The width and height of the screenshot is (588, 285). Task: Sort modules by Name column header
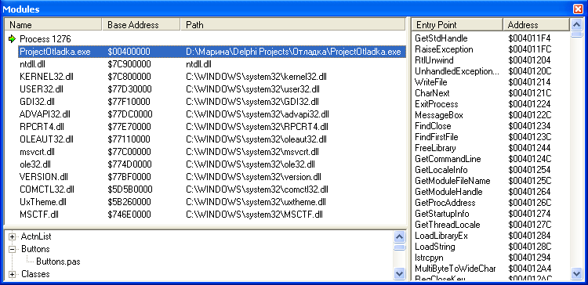pos(53,25)
